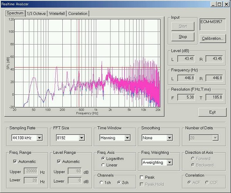This screenshot has width=231, height=193.
Task: Click the Level Range Upper dB field
Action: pos(75,171)
